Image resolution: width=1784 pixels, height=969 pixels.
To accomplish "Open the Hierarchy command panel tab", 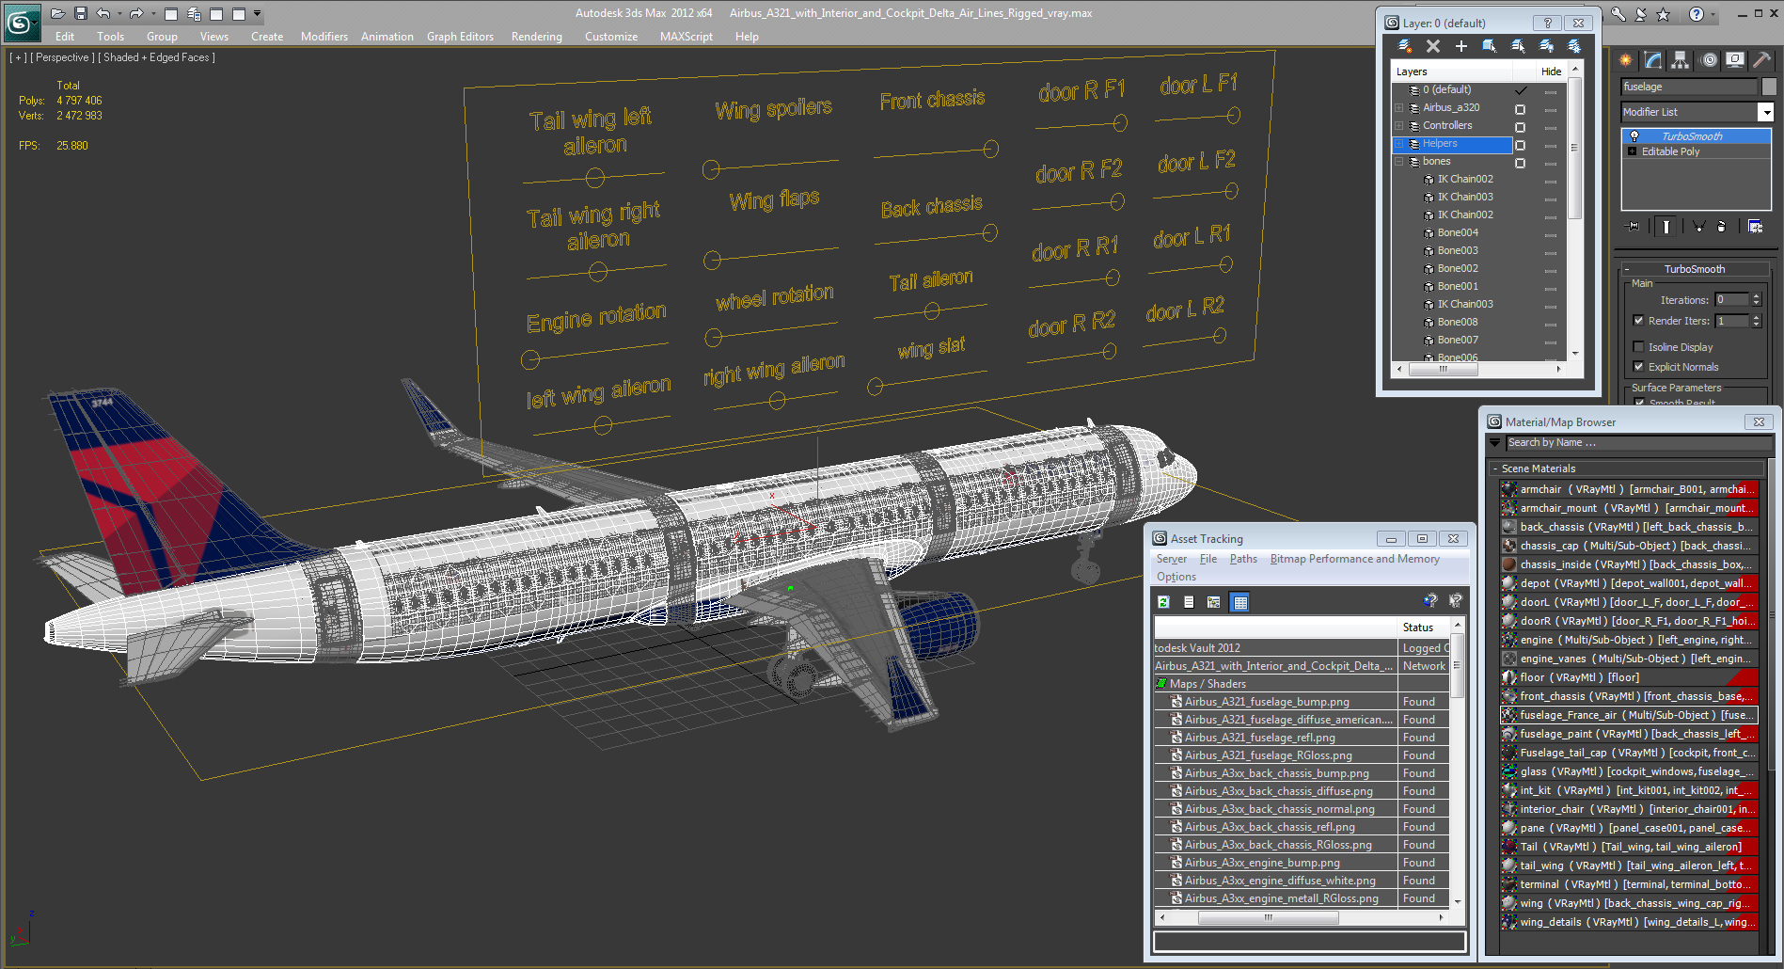I will point(1681,60).
